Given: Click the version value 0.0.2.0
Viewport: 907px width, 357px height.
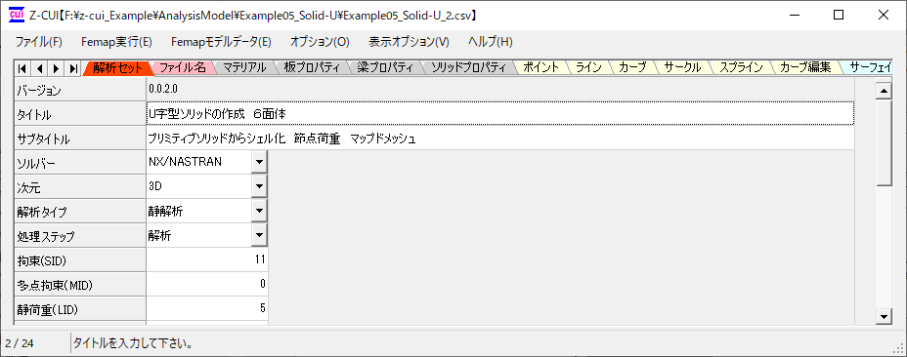Looking at the screenshot, I should click(164, 90).
